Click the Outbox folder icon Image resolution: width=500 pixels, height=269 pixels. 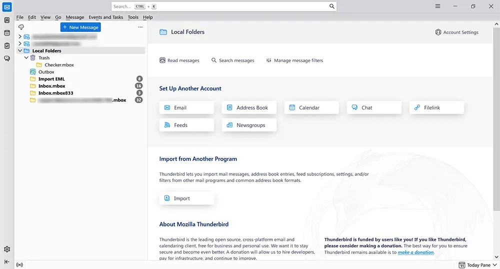click(x=33, y=71)
